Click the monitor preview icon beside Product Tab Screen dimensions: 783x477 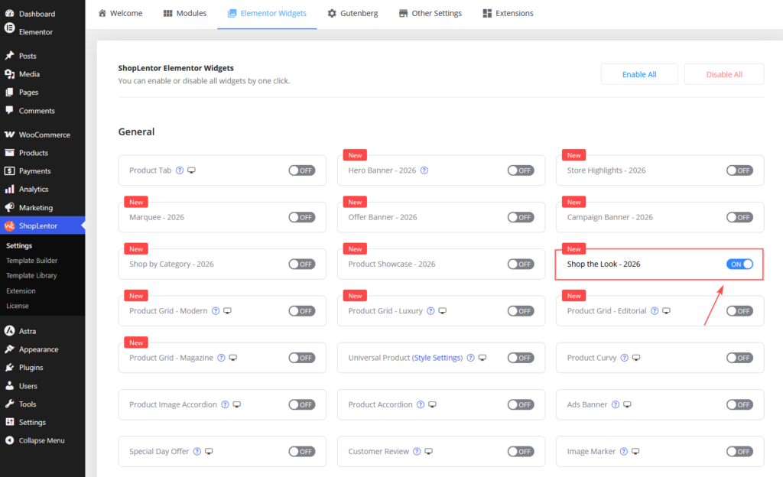point(191,170)
